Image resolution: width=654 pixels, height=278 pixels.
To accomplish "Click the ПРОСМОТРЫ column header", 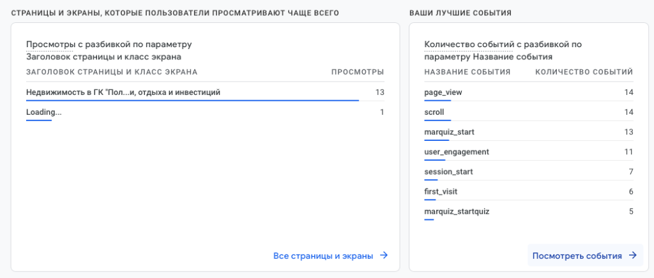I will point(357,72).
